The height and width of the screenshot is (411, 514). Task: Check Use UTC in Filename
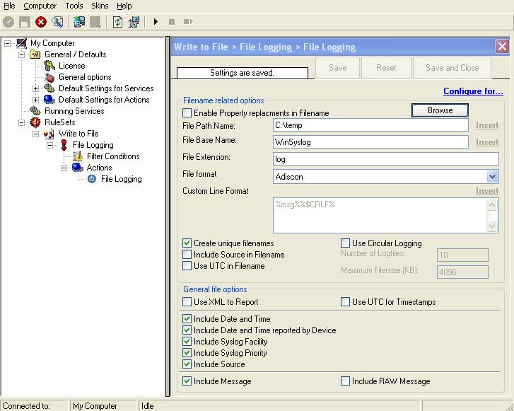[187, 266]
